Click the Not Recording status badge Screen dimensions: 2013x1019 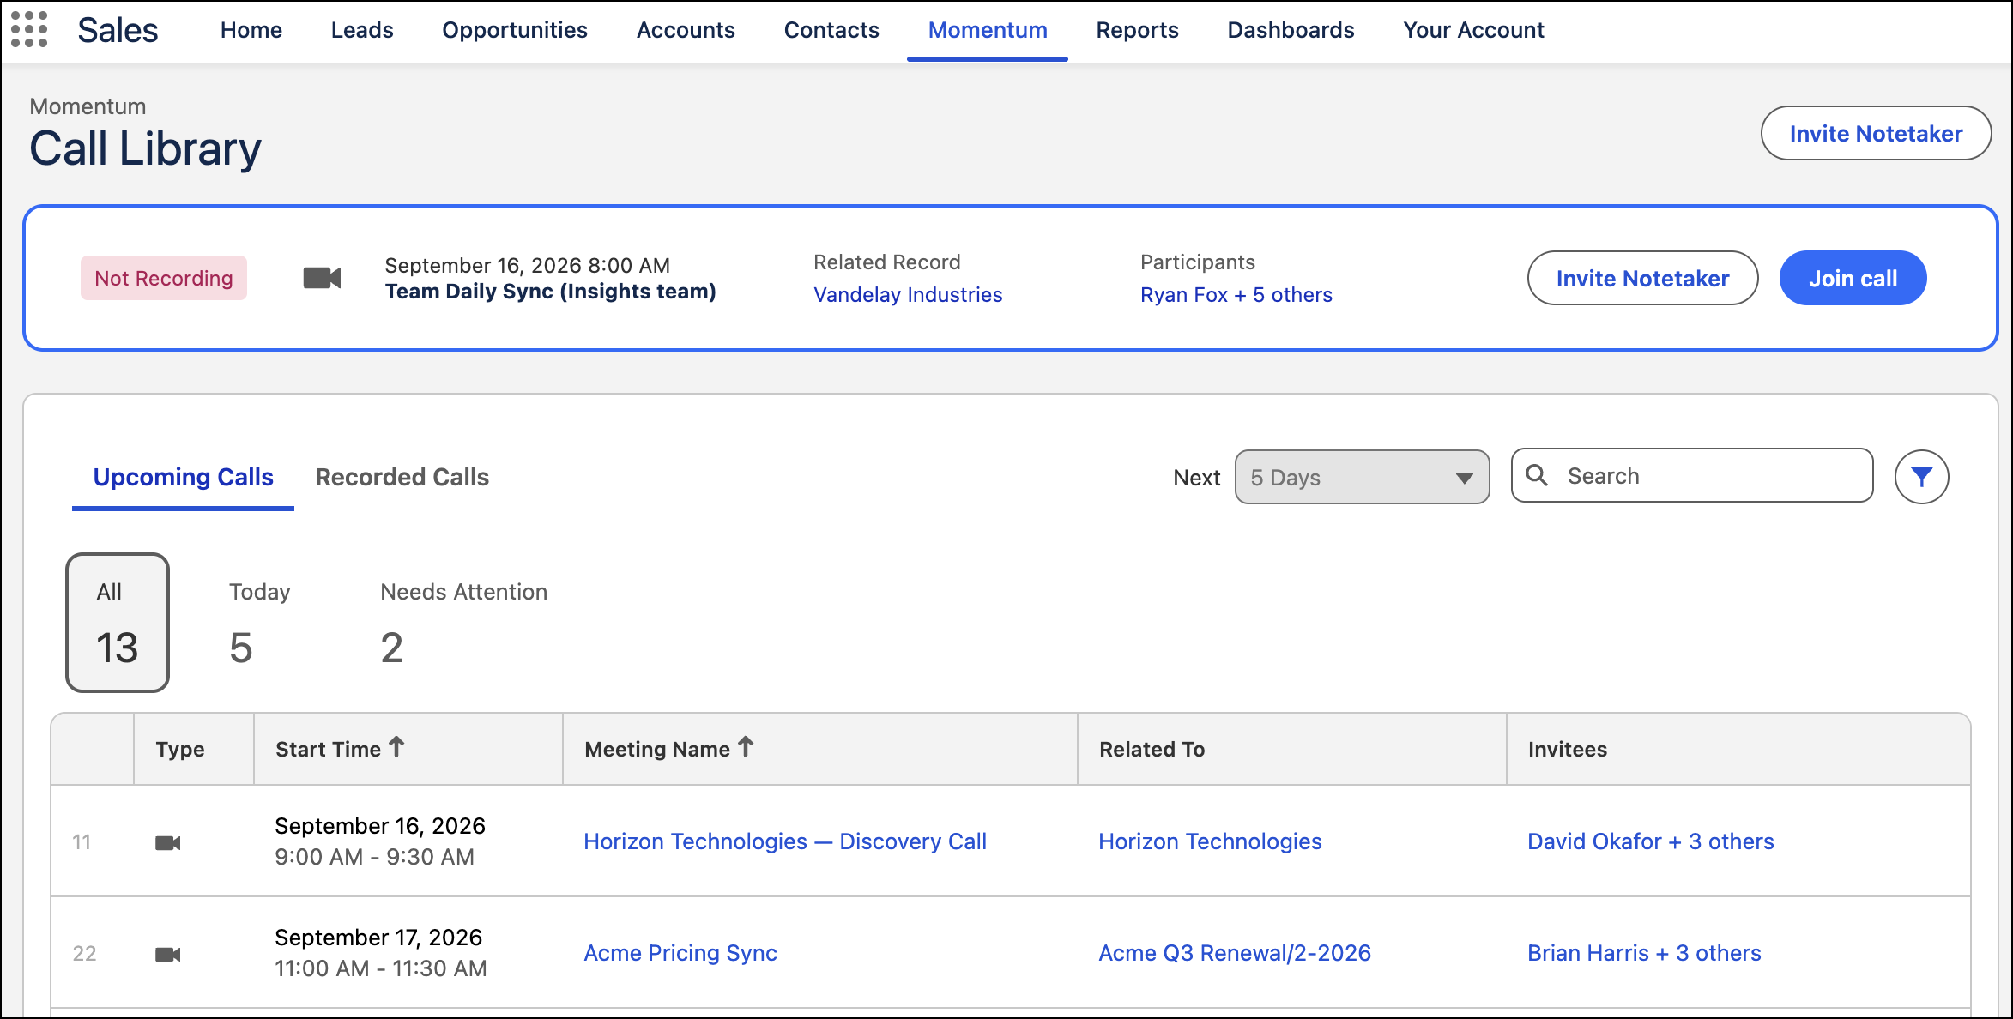click(x=164, y=278)
